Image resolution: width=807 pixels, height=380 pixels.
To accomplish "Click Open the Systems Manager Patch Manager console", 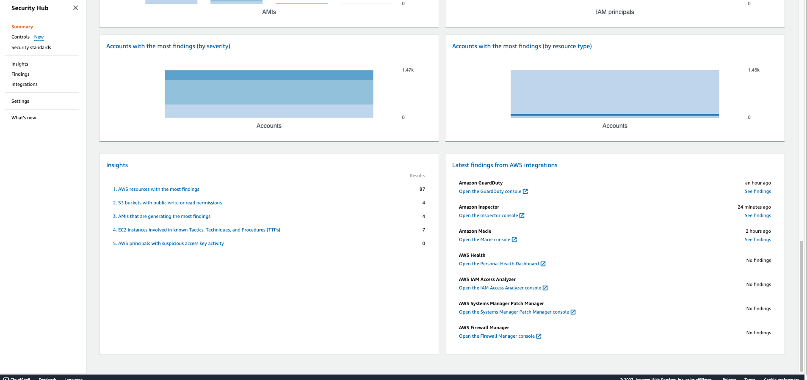I will [x=514, y=312].
